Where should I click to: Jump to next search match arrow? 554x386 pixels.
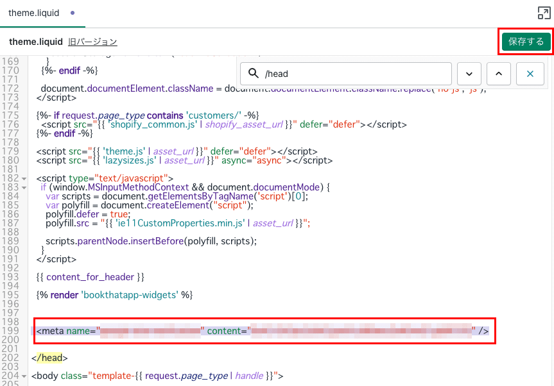469,74
